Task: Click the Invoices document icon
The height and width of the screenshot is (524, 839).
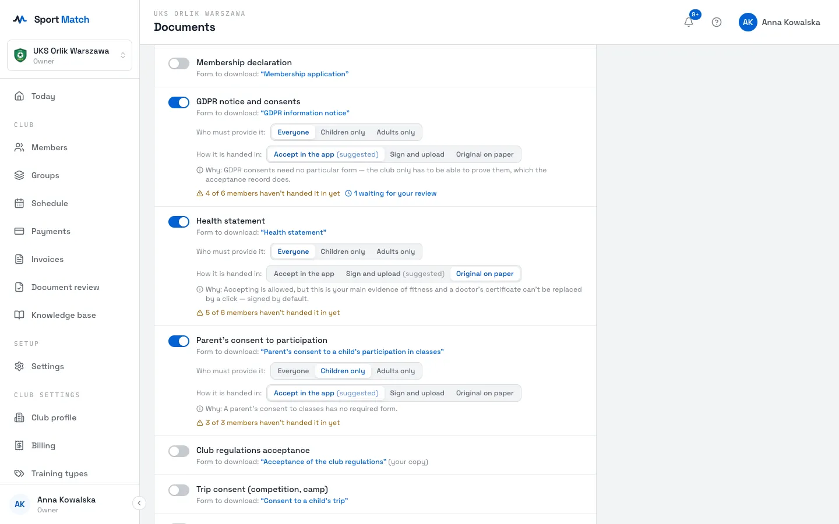Action: (x=19, y=259)
